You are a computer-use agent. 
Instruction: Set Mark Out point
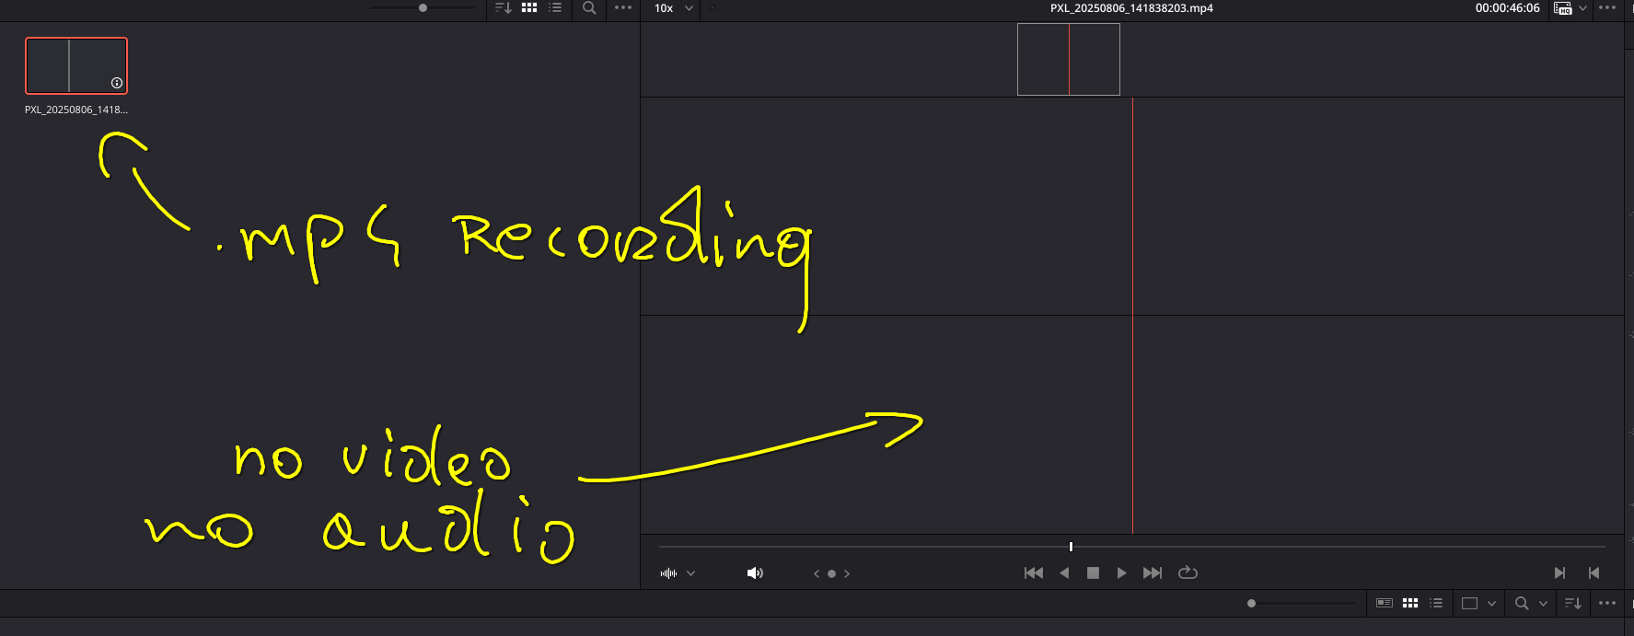(x=1593, y=572)
